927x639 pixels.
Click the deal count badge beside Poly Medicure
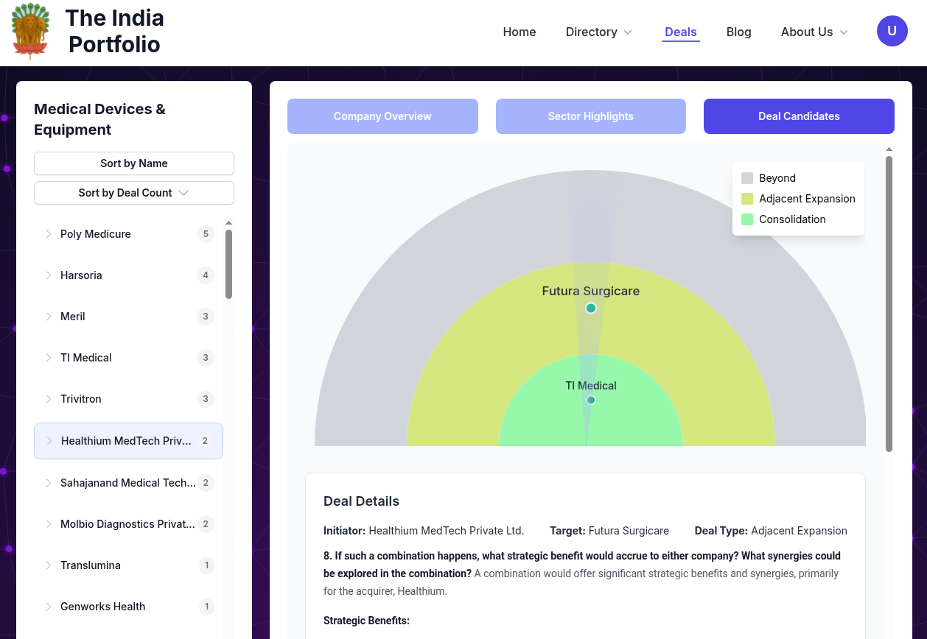[206, 234]
